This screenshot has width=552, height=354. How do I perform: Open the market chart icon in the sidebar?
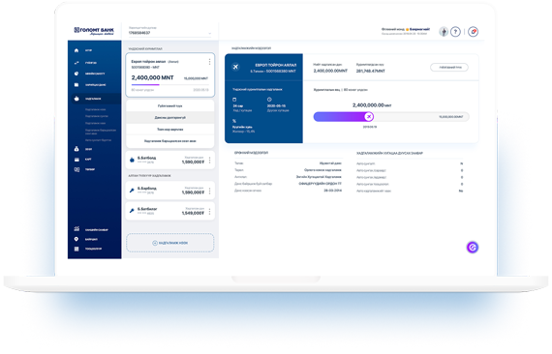click(x=77, y=229)
